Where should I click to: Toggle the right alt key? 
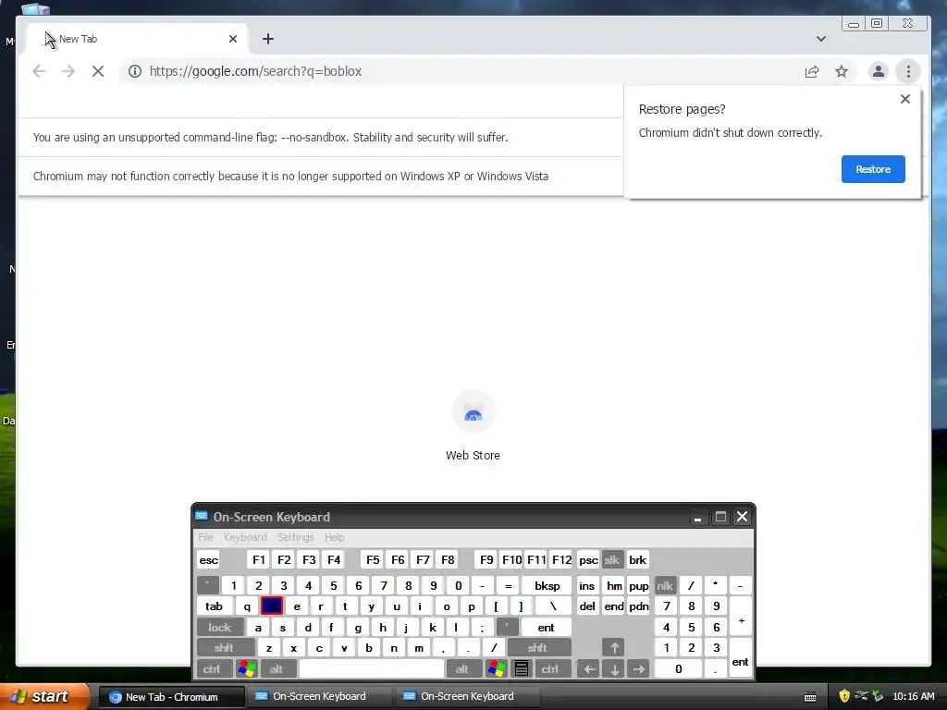coord(462,669)
